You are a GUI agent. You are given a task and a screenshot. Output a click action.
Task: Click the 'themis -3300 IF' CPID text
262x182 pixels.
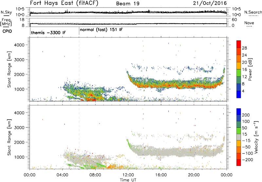click(48, 33)
